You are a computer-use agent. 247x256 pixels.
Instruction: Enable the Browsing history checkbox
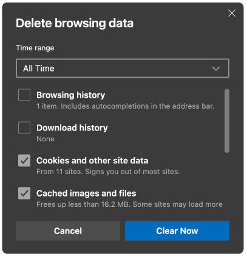point(24,95)
